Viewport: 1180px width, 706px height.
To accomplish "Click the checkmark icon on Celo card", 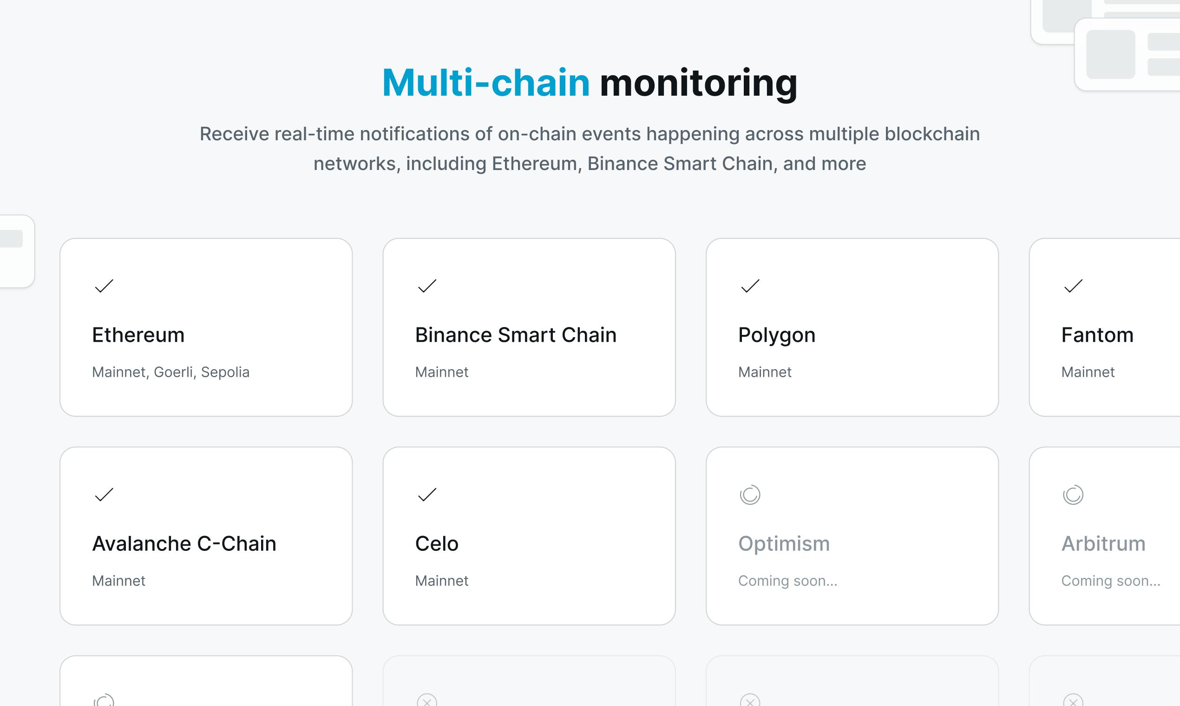I will coord(427,495).
